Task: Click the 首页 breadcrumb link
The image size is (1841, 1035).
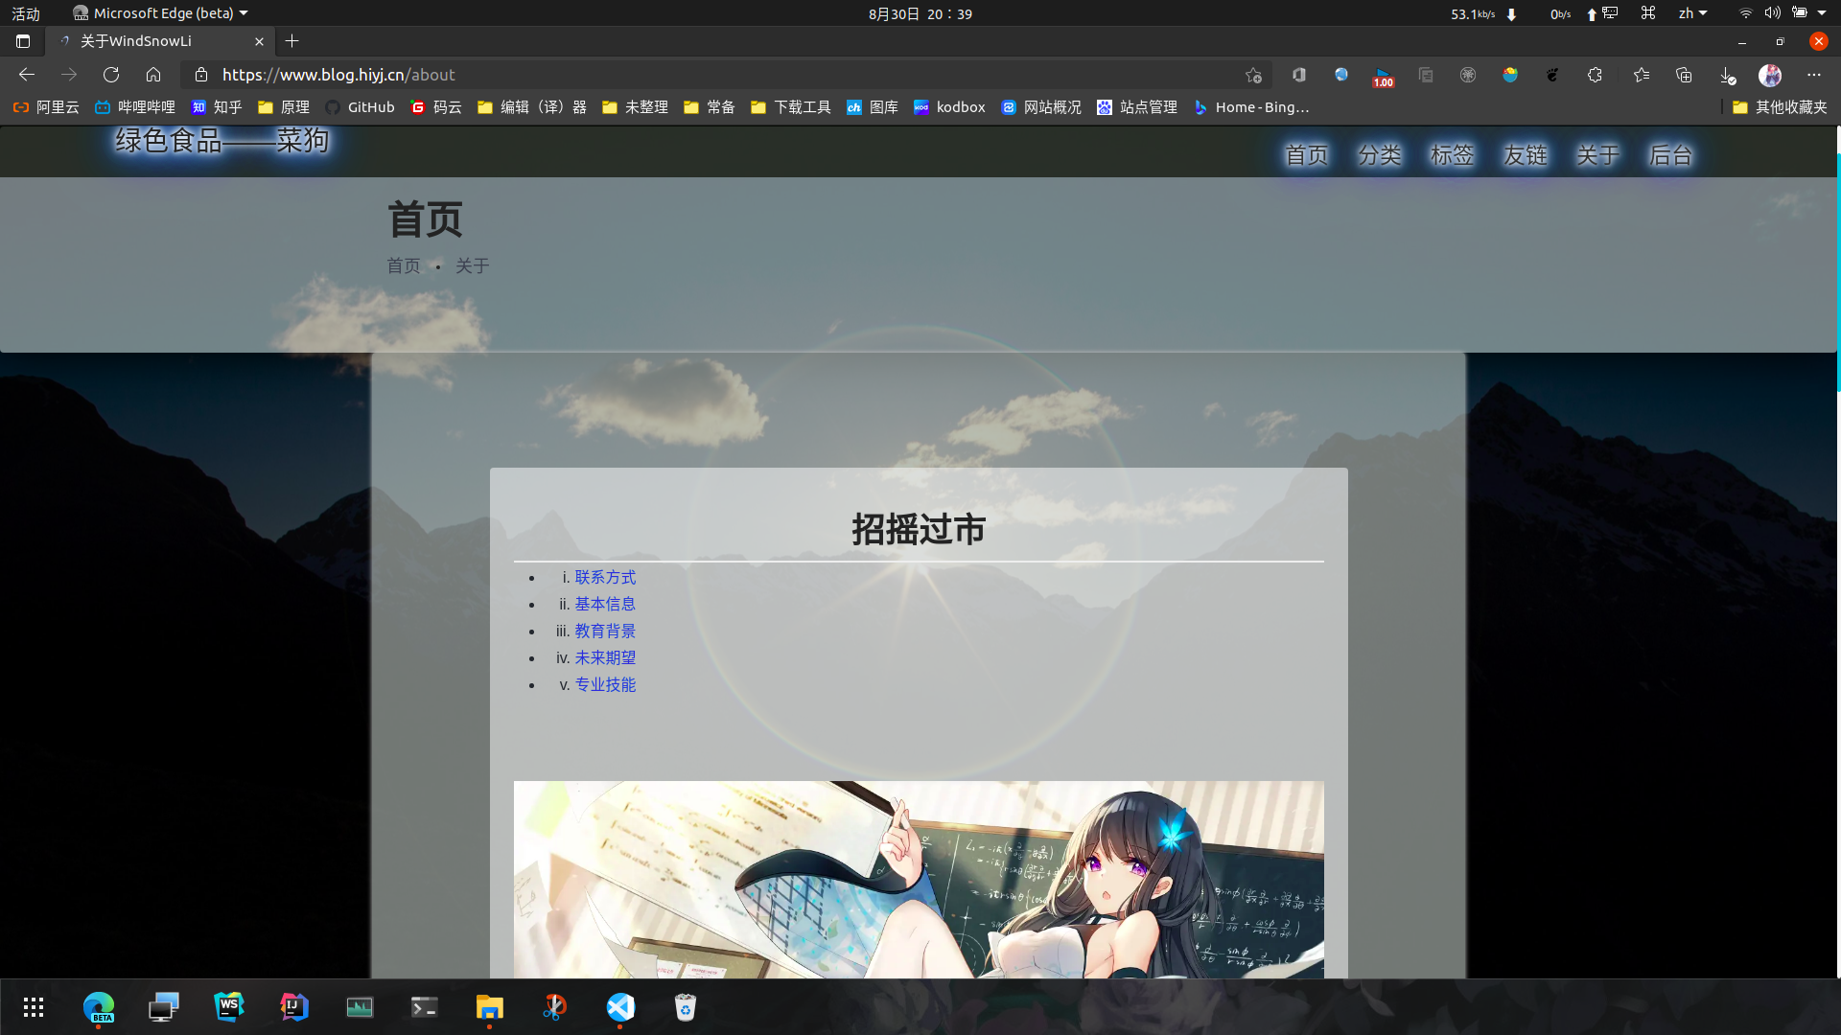Action: (x=404, y=265)
